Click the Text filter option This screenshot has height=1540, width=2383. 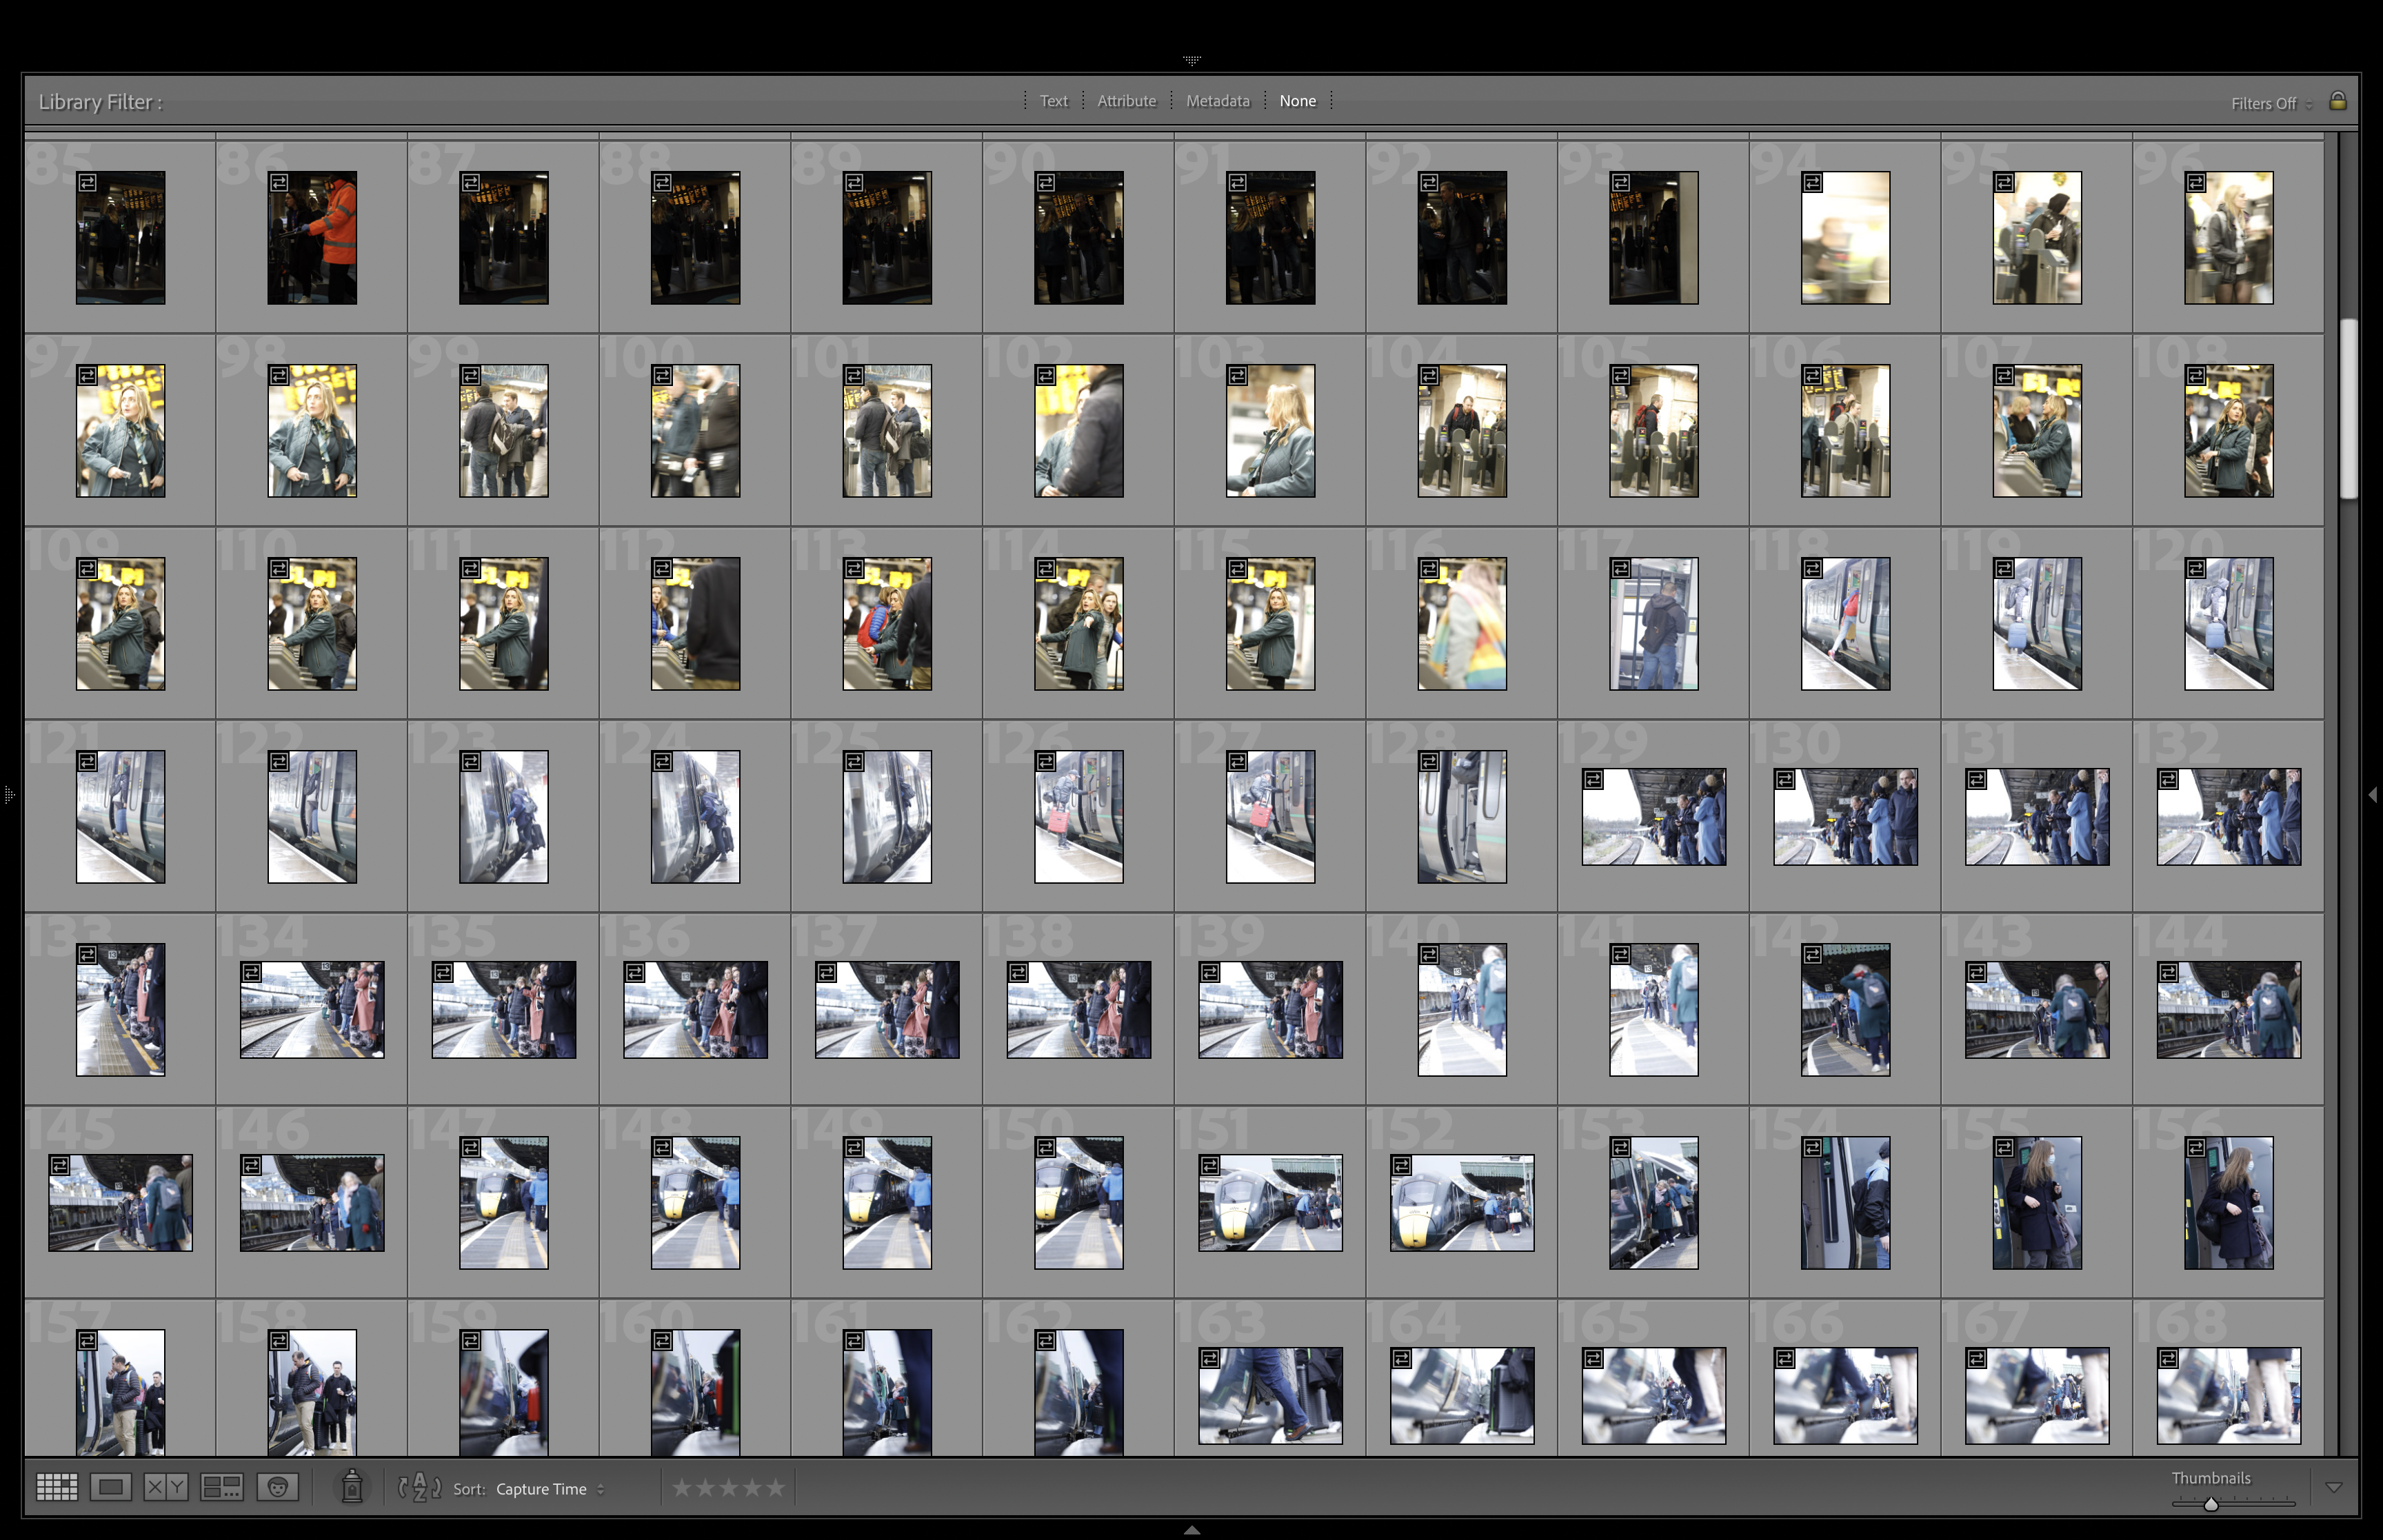1053,101
